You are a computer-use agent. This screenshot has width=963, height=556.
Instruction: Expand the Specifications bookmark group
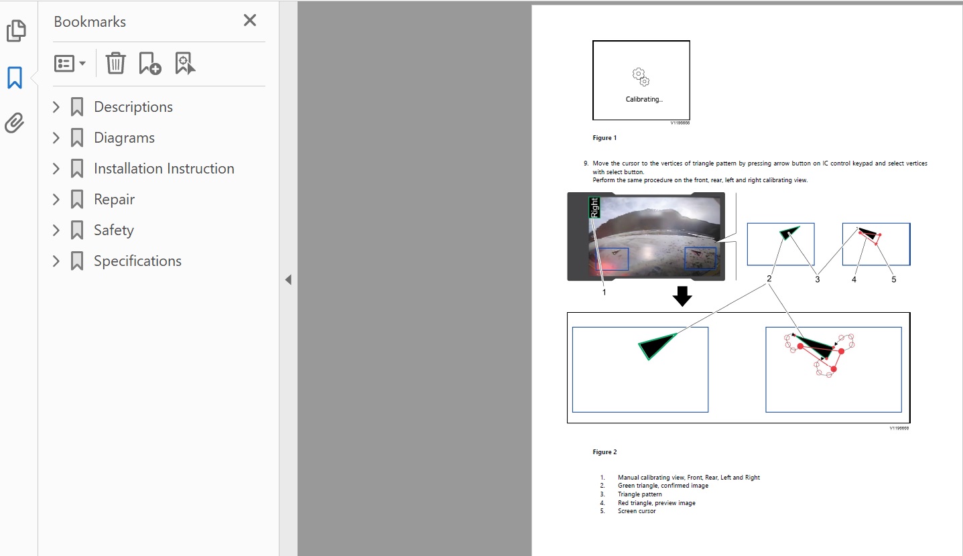point(56,261)
